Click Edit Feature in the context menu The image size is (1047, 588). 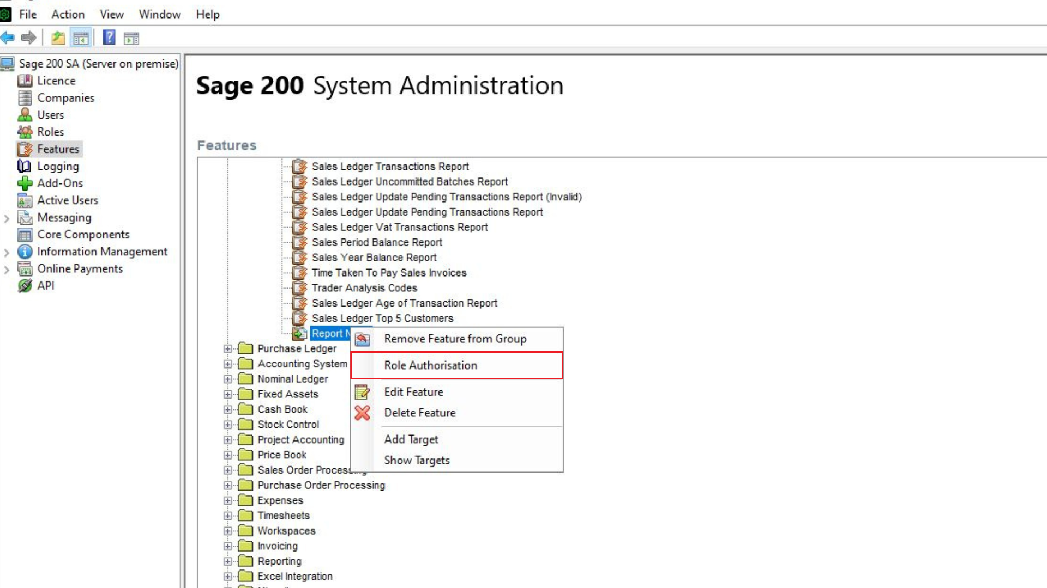413,391
